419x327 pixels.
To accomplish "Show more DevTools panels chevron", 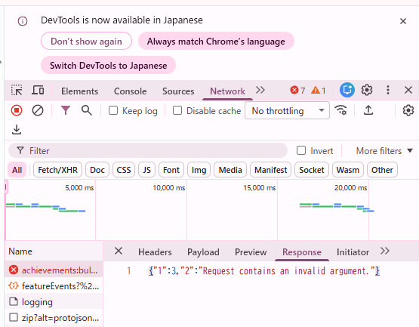I will pos(260,90).
